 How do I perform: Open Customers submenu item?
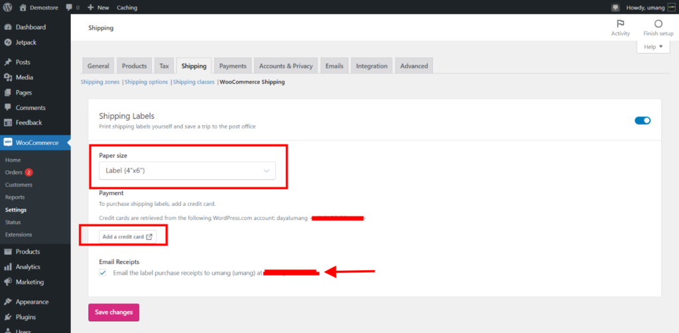pyautogui.click(x=19, y=185)
